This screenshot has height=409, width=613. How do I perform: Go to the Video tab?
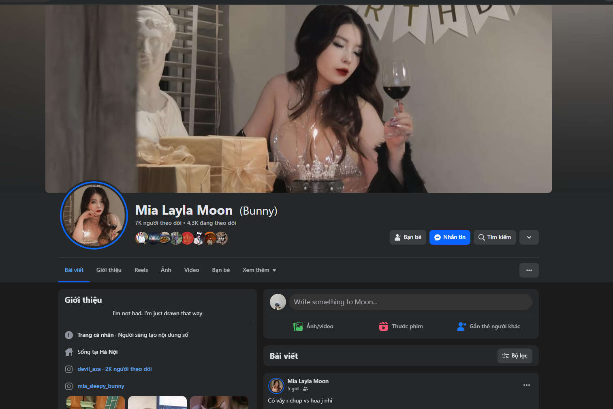click(192, 270)
